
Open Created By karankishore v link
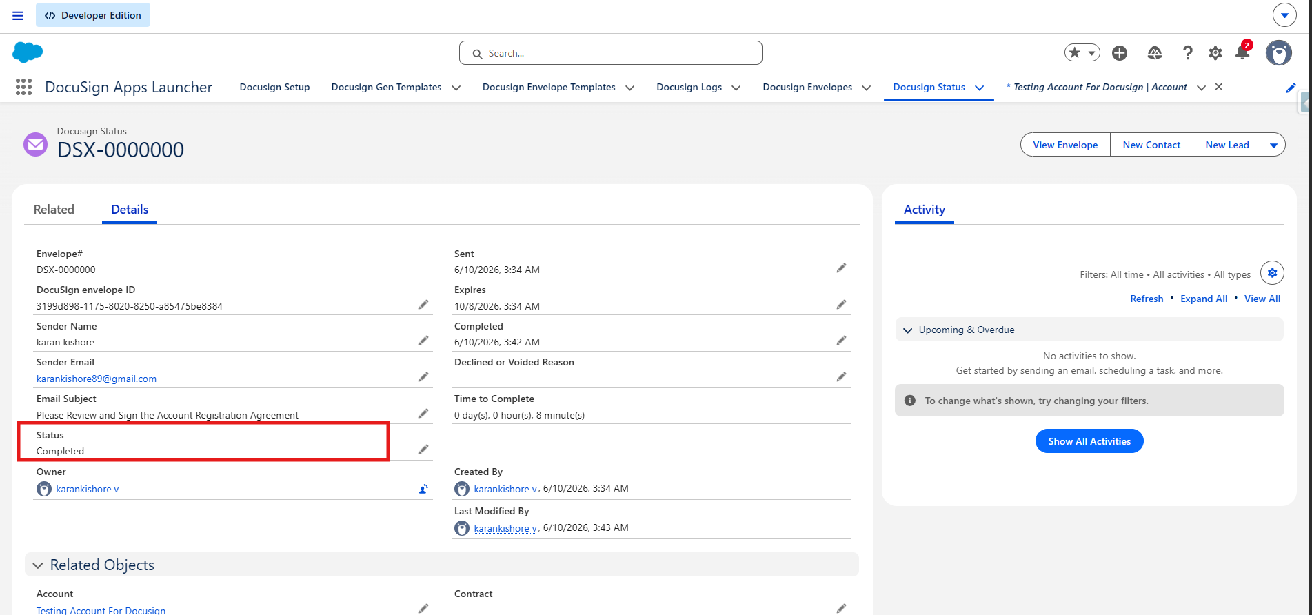pyautogui.click(x=505, y=489)
